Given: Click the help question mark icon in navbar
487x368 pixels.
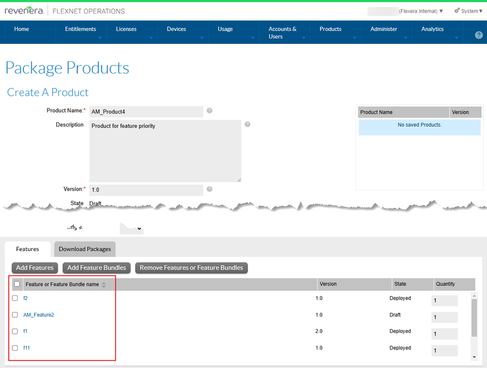Looking at the screenshot, I should coord(479,35).
